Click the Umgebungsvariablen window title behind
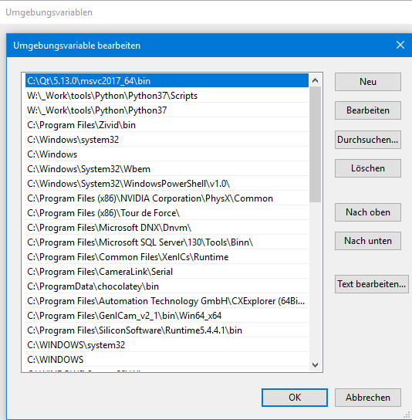The width and height of the screenshot is (412, 420). point(49,12)
